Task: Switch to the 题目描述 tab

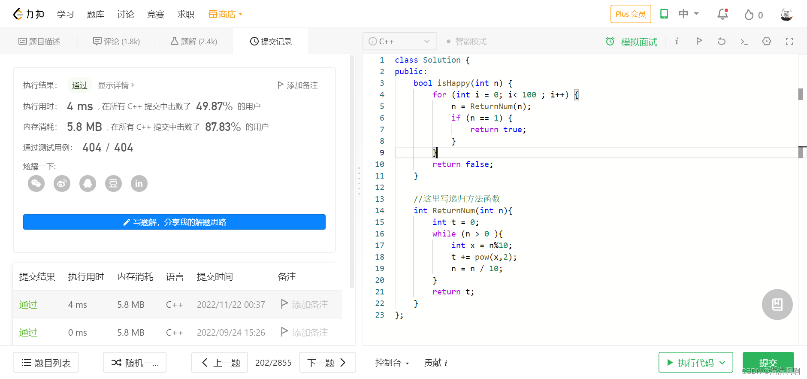Action: (39, 42)
